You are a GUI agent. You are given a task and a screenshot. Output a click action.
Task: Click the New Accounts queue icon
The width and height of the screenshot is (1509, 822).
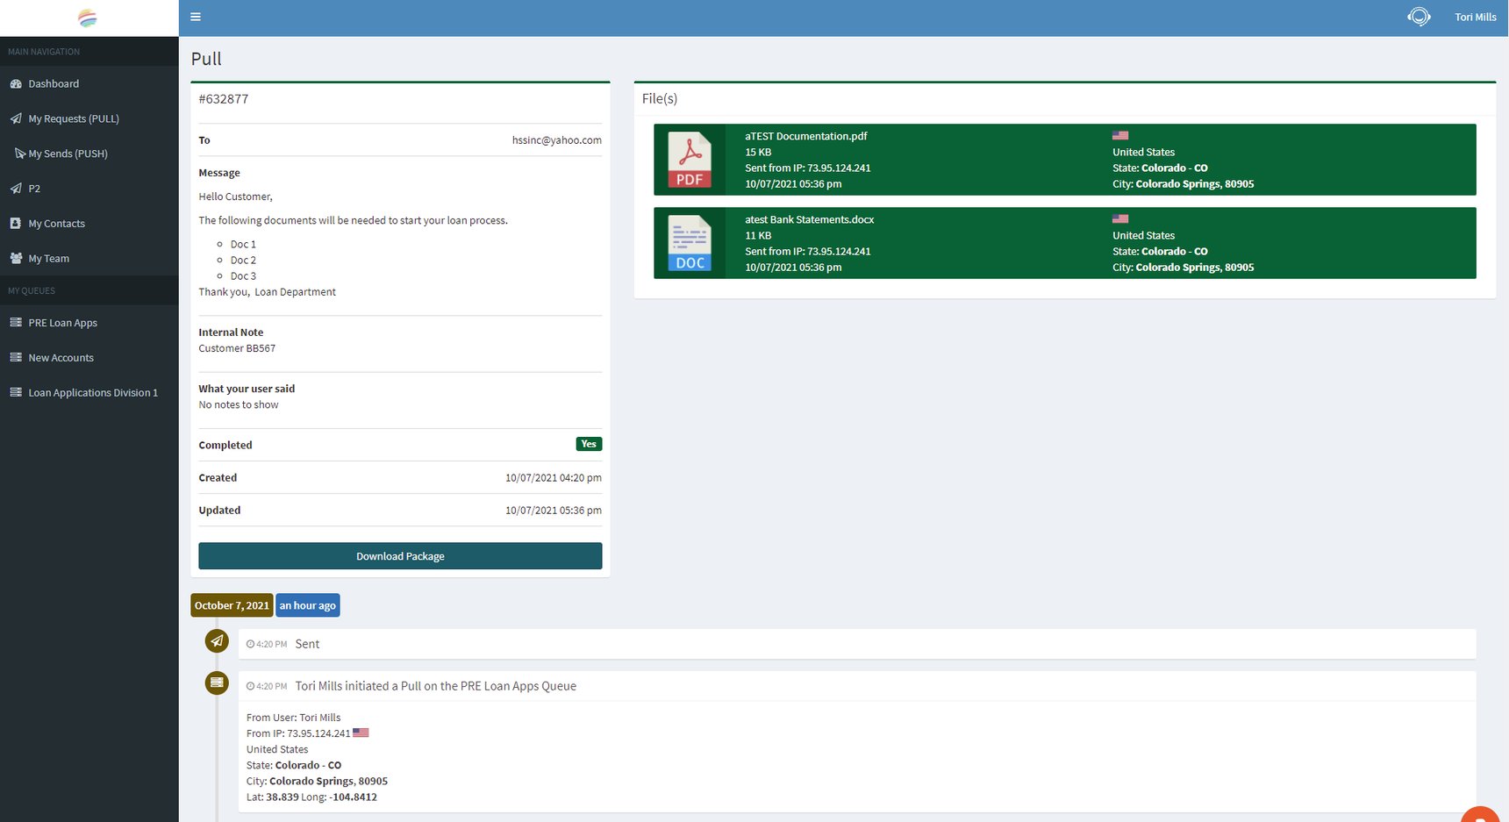coord(16,357)
